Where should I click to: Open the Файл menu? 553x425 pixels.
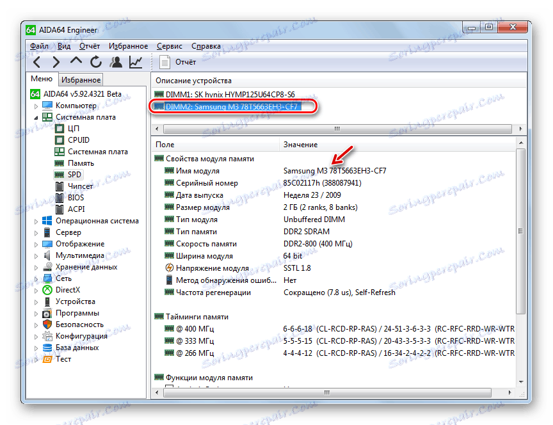pos(39,46)
